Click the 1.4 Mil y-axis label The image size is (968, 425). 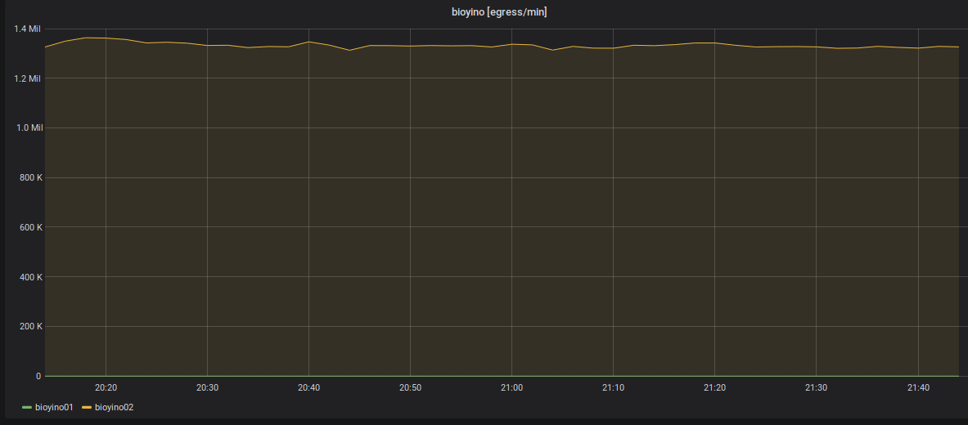27,29
